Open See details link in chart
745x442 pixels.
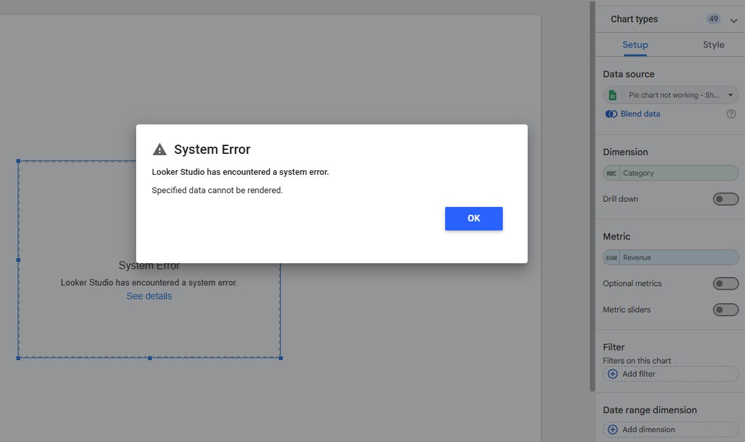(149, 296)
